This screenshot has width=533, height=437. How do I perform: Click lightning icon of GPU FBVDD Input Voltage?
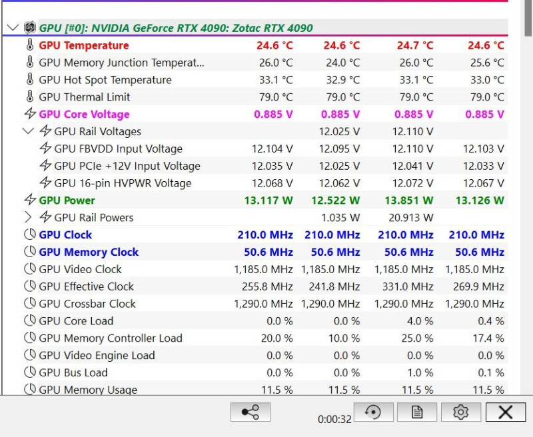point(45,148)
